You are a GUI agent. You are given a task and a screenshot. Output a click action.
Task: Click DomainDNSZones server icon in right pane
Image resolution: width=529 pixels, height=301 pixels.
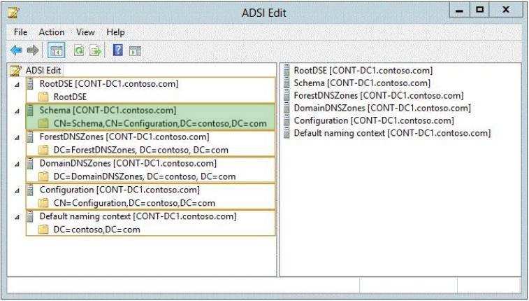pos(287,108)
